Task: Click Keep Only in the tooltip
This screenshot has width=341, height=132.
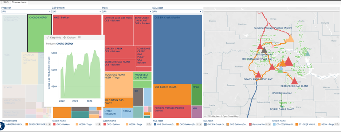Action: click(x=54, y=37)
